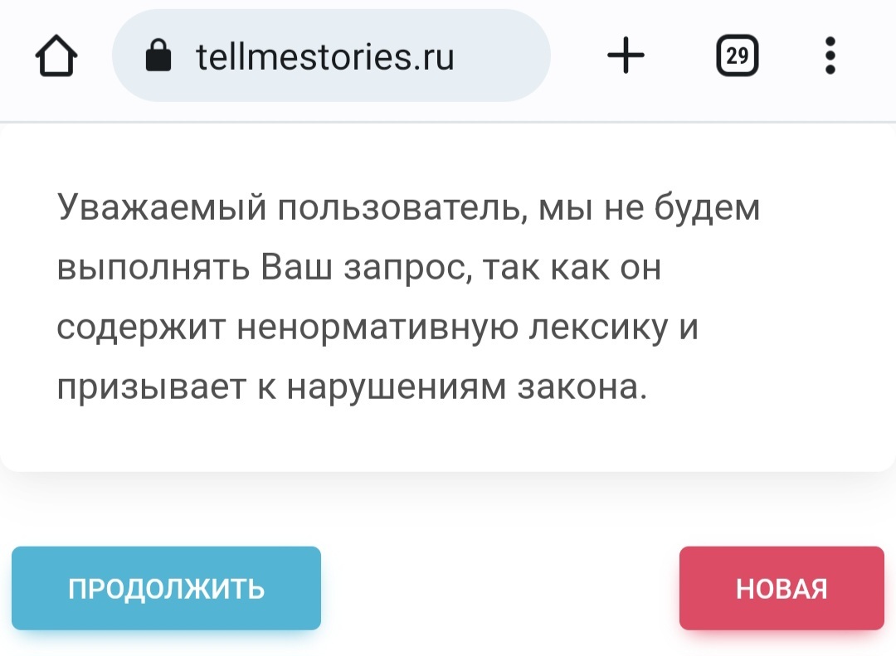
Task: Click the word "нарушениям" in the message
Action: [x=397, y=387]
